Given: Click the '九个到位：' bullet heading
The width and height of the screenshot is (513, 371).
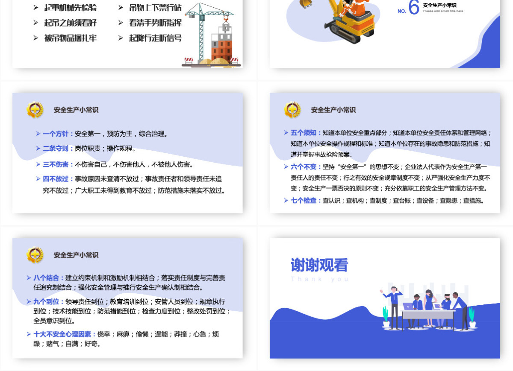Looking at the screenshot, I should point(49,301).
